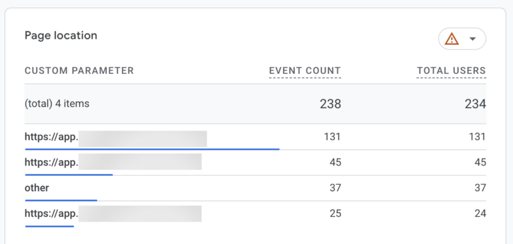Click the longest blue bar under the first row
The image size is (513, 244).
pos(152,148)
